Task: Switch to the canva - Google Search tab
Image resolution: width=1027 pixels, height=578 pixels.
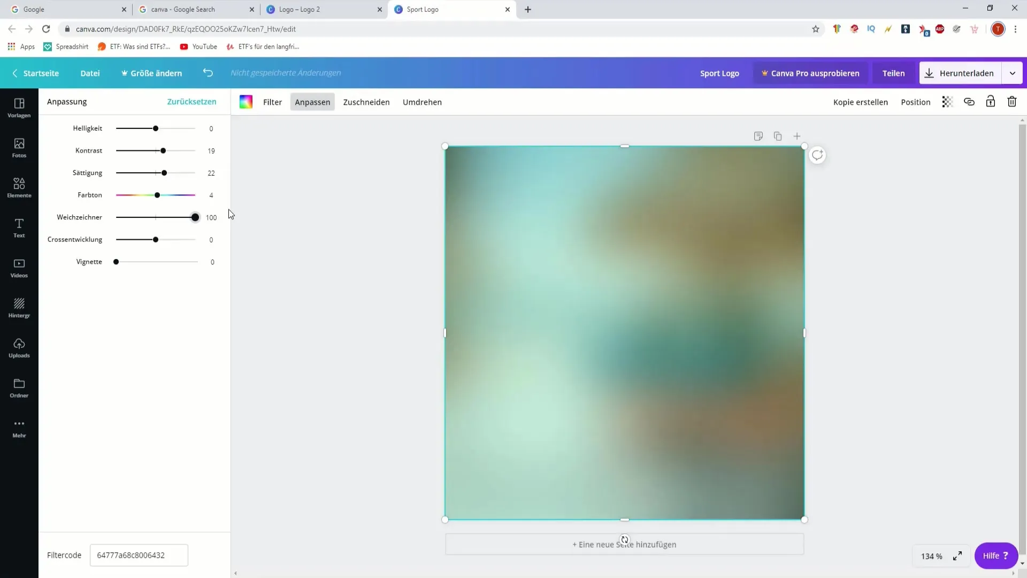Action: tap(196, 9)
